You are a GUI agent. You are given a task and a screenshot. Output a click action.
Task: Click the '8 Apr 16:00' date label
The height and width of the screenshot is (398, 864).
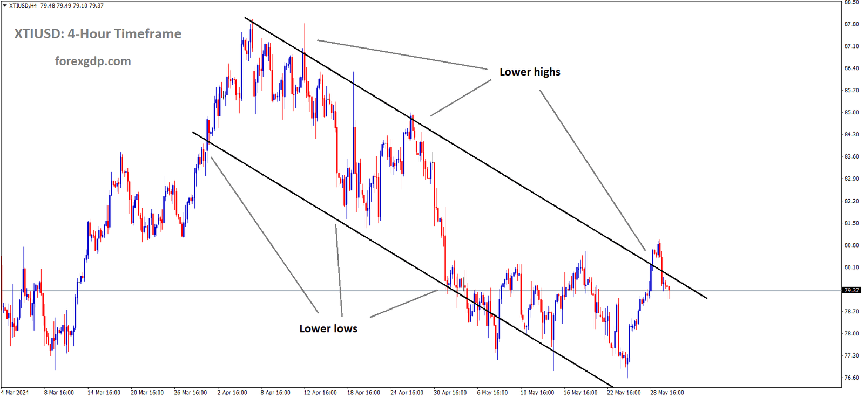click(x=275, y=393)
